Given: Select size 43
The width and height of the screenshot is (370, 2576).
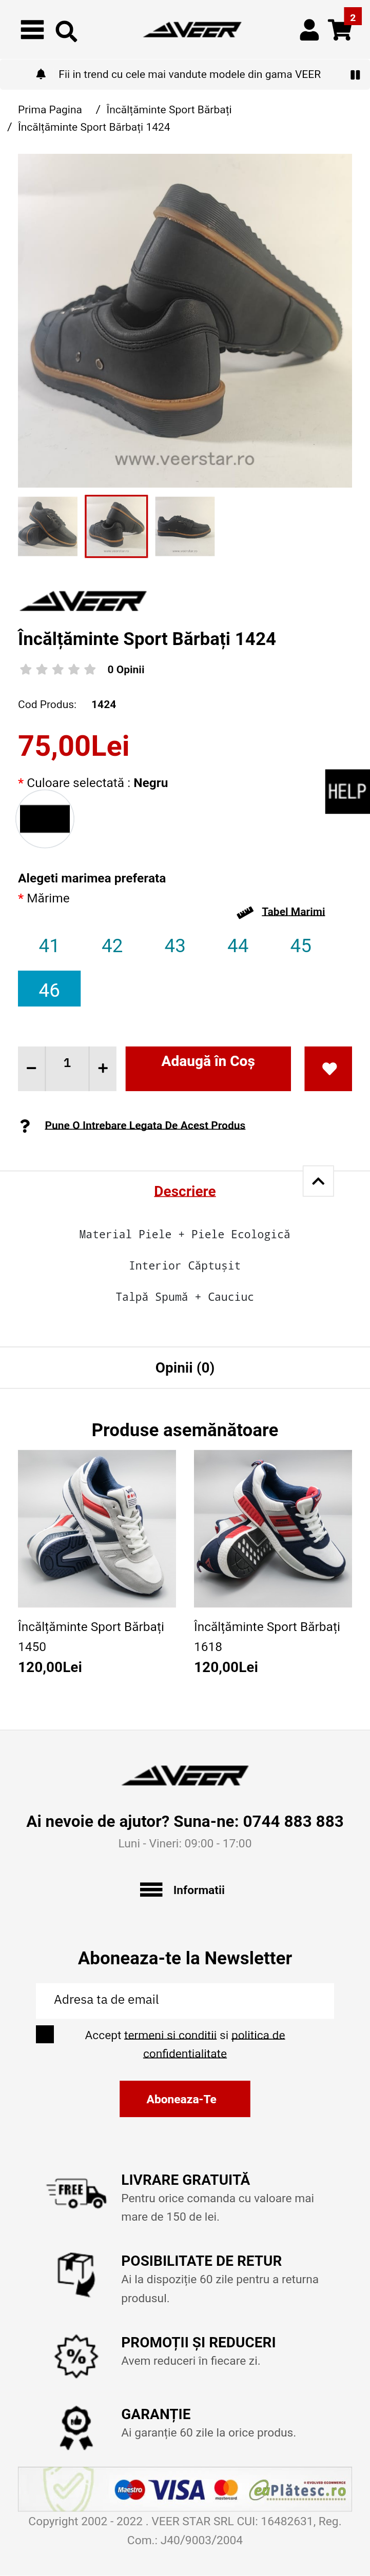Looking at the screenshot, I should 175,945.
